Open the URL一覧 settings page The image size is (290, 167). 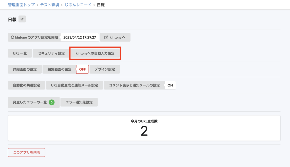click(20, 53)
